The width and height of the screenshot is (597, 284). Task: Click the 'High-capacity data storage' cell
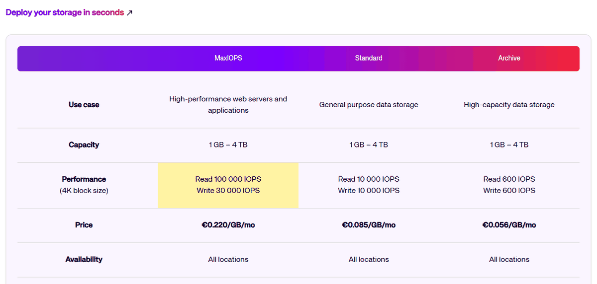(509, 105)
